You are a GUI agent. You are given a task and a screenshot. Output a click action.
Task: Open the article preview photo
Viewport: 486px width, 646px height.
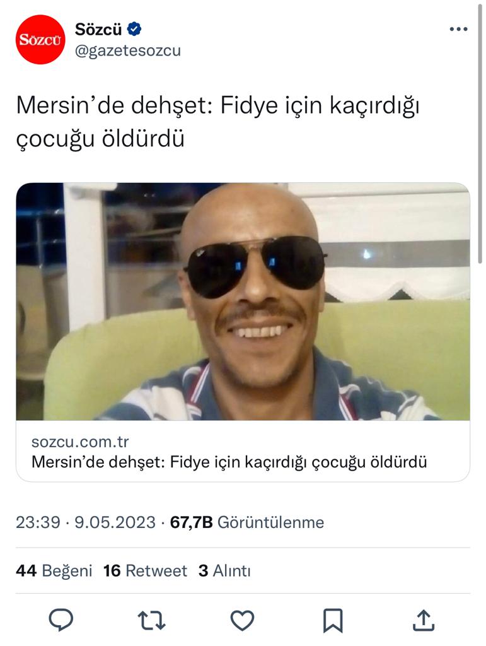(x=243, y=302)
